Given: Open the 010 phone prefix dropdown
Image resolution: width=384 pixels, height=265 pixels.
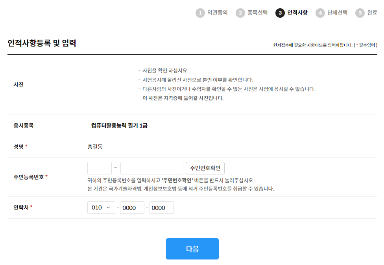Looking at the screenshot, I should point(101,208).
